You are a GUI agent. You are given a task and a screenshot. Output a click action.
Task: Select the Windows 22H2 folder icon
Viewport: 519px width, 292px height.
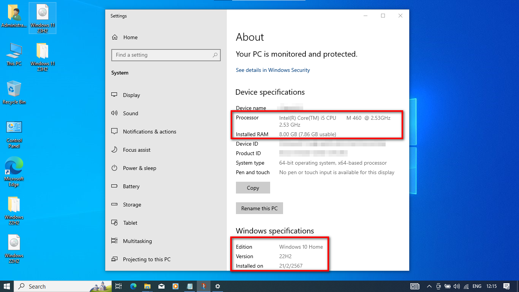coord(14,211)
